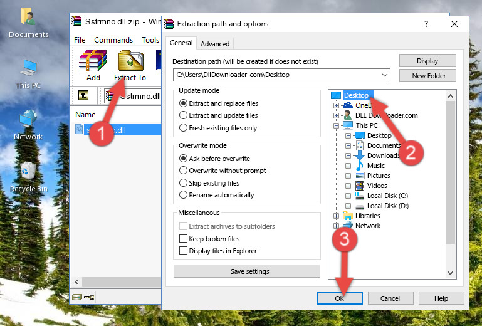Close the extraction dialog
482x326 pixels.
[x=454, y=24]
